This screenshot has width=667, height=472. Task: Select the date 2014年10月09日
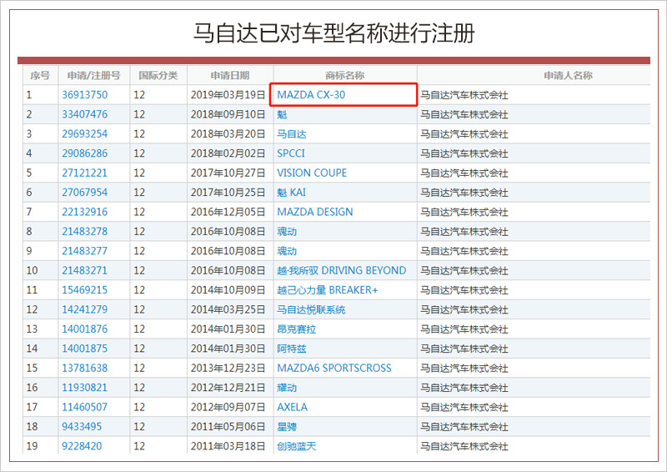click(228, 290)
